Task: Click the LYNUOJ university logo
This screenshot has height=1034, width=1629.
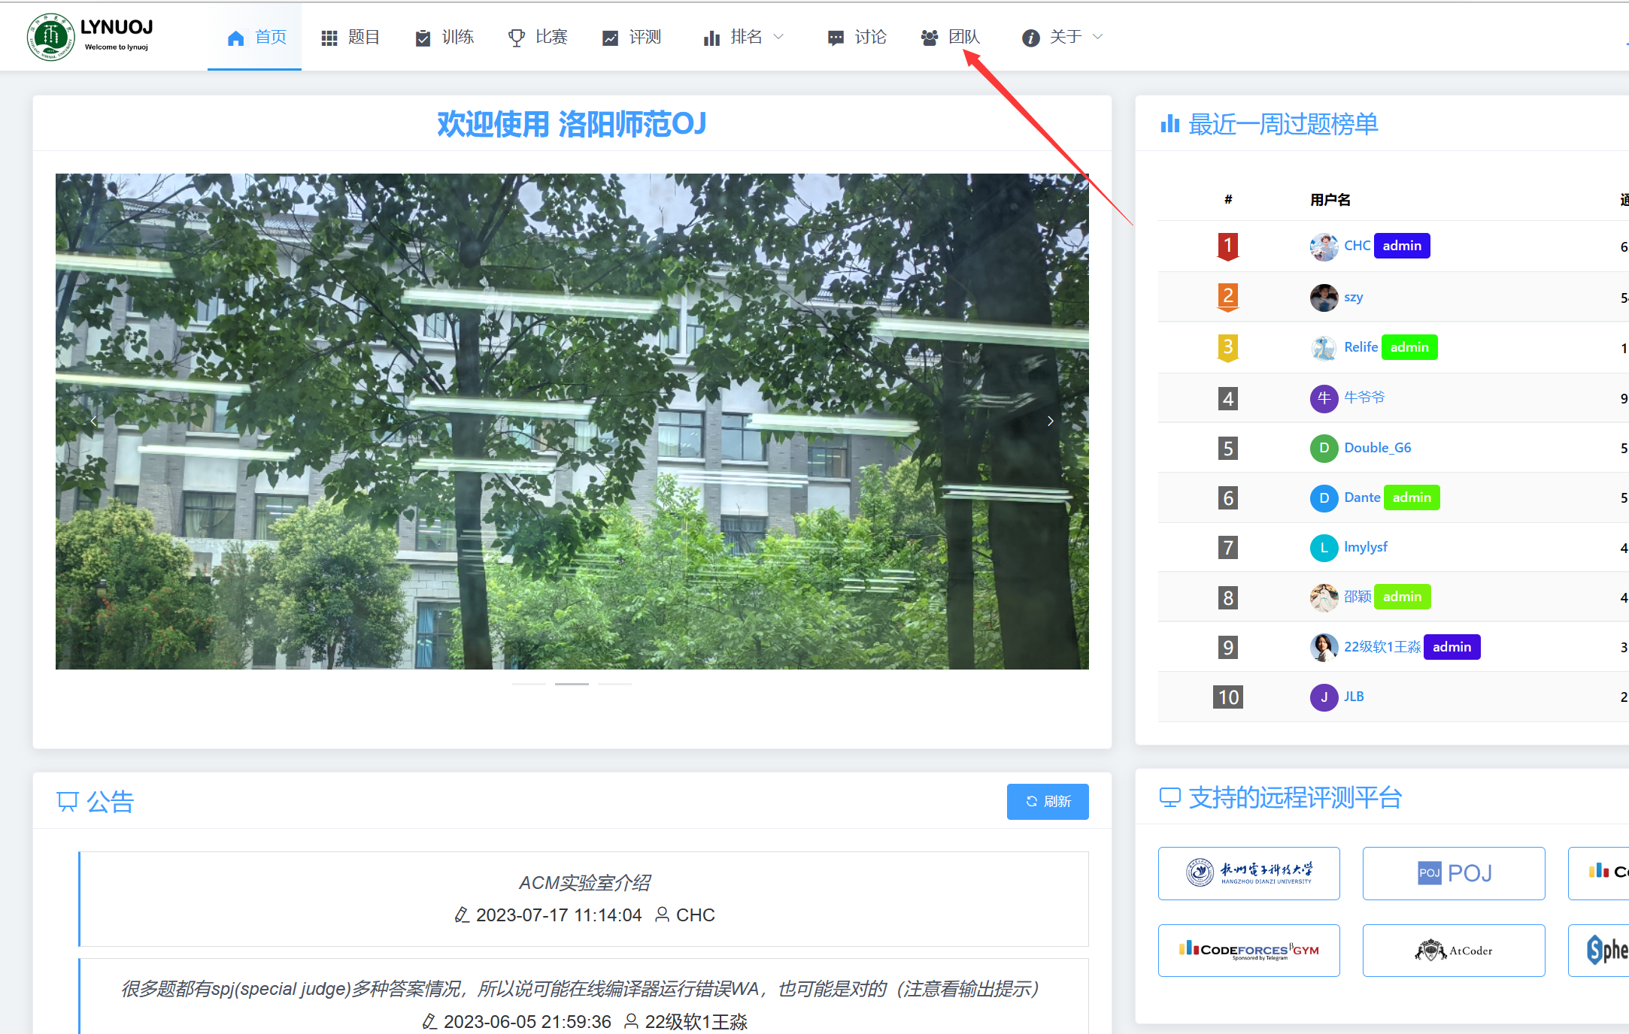Action: coord(50,36)
